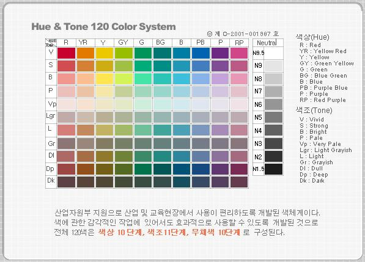Select the neutral N9 gray swatch
Image resolution: width=365 pixels, height=262 pixels.
pos(273,66)
